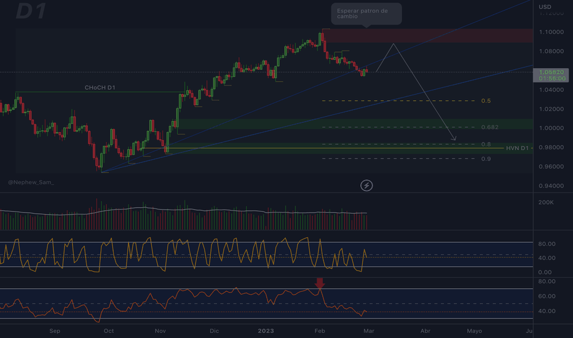Click the Sep date label
The height and width of the screenshot is (338, 573).
point(55,331)
